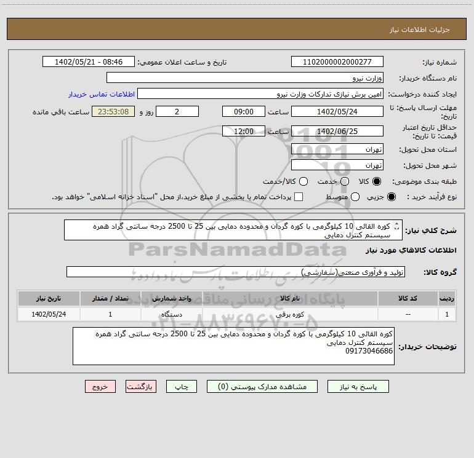Select the 'خدمت' radio button
This screenshot has height=458, width=474.
(x=345, y=181)
